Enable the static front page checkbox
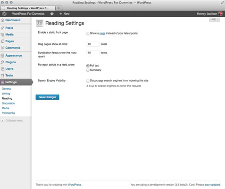The height and width of the screenshot is (189, 225). click(88, 34)
